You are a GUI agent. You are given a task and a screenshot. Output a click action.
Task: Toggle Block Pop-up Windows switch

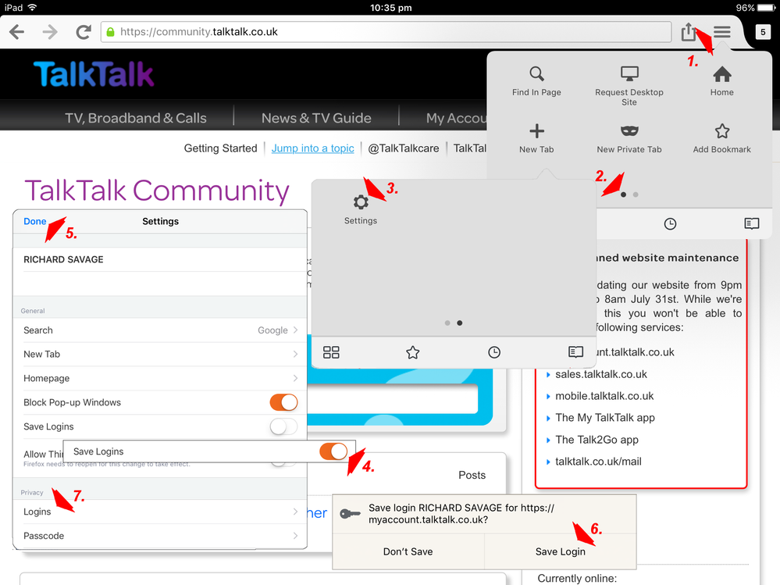click(283, 402)
